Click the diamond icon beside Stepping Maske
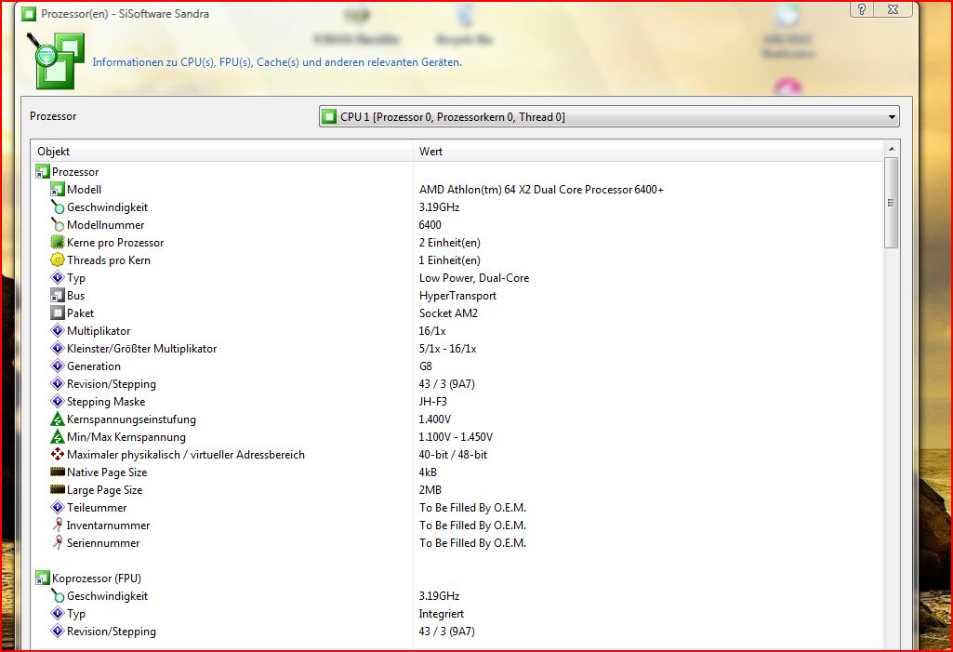Image resolution: width=953 pixels, height=652 pixels. 57,402
